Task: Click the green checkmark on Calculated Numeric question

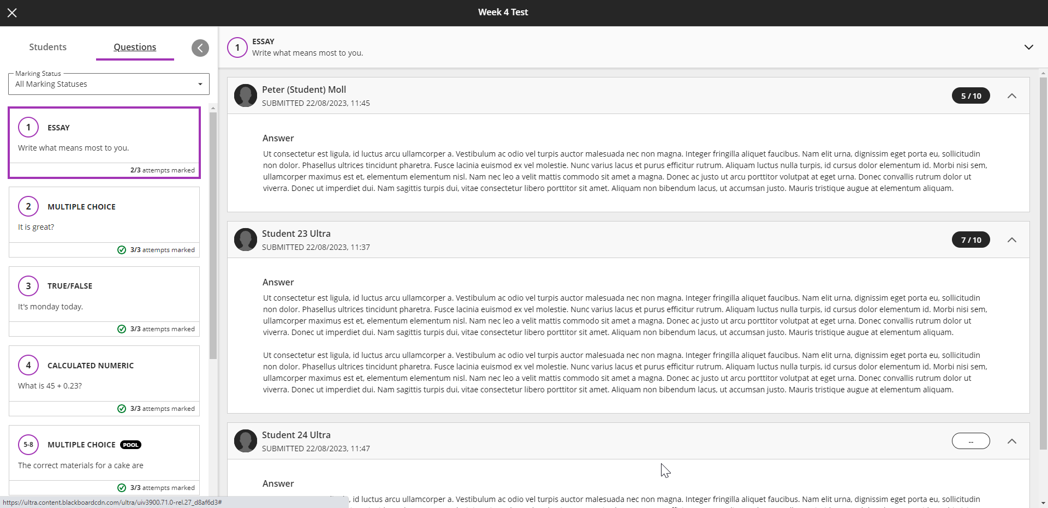Action: pyautogui.click(x=122, y=409)
